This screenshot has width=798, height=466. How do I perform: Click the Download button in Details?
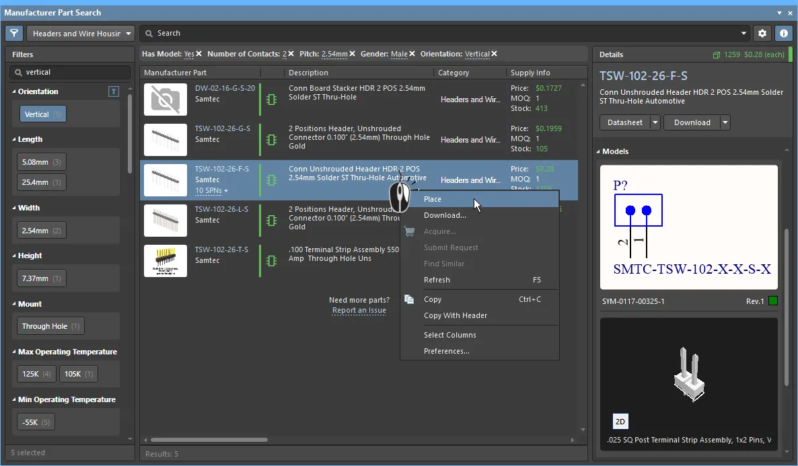pyautogui.click(x=692, y=122)
